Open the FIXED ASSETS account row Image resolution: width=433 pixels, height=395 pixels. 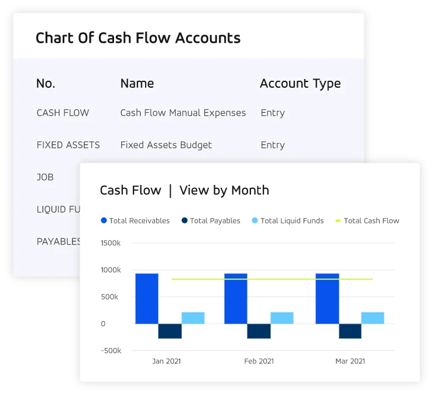click(x=188, y=145)
